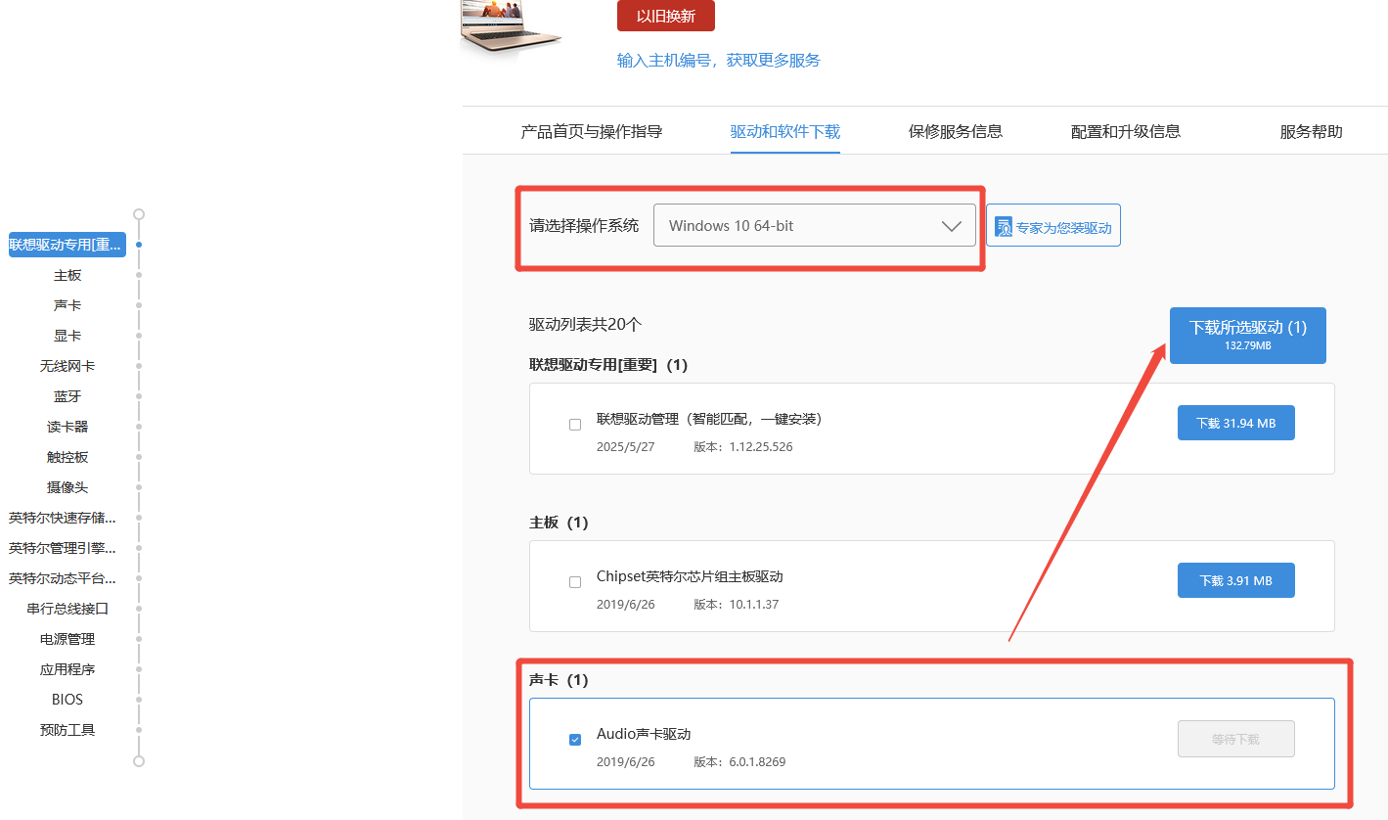Click the Audio声卡驱动 title text

pyautogui.click(x=644, y=734)
